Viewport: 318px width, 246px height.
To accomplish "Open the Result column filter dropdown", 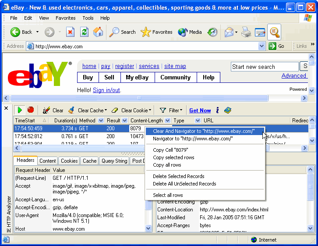I will pos(125,121).
